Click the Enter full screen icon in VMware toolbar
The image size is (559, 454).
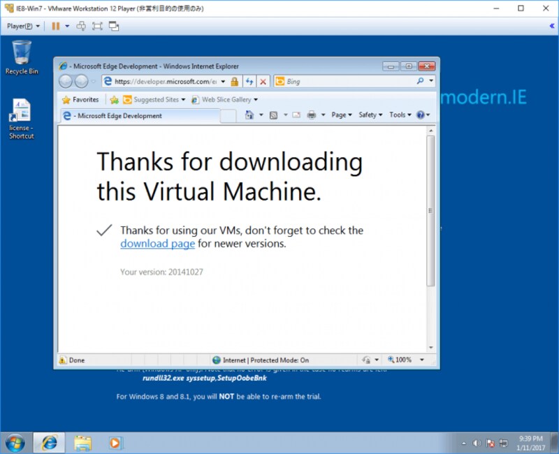tap(98, 27)
